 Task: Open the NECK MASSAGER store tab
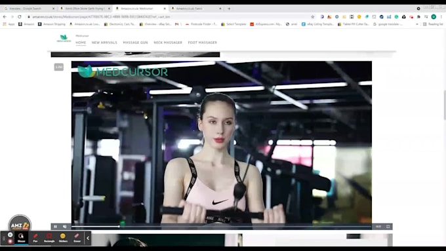168,43
